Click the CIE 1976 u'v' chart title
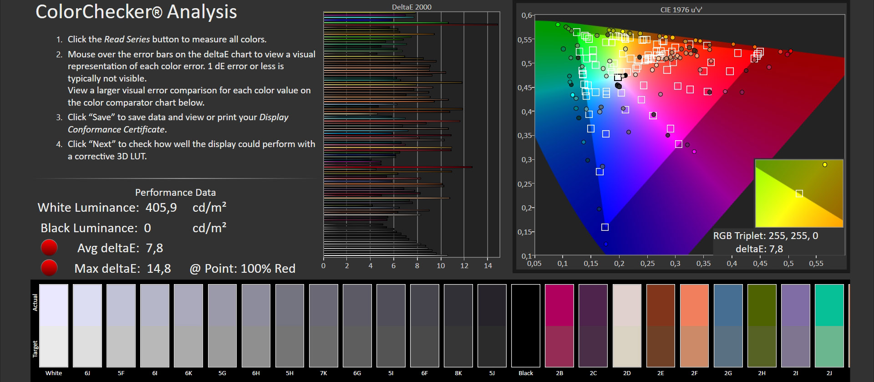 click(681, 9)
